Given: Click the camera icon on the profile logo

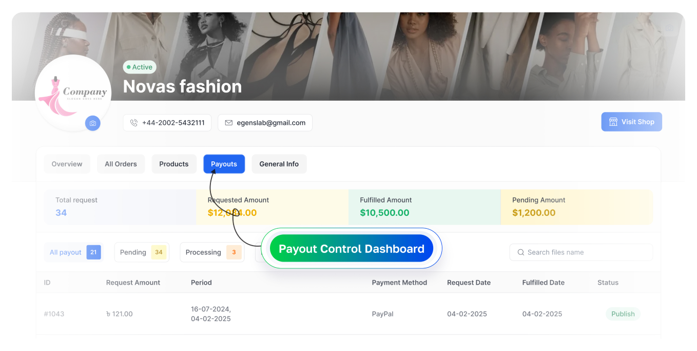Looking at the screenshot, I should tap(93, 123).
